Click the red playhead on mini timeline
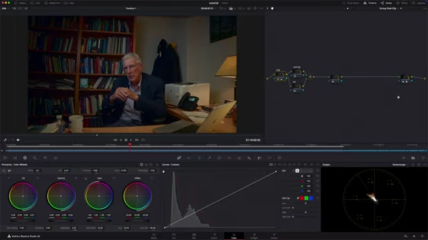 [130, 145]
